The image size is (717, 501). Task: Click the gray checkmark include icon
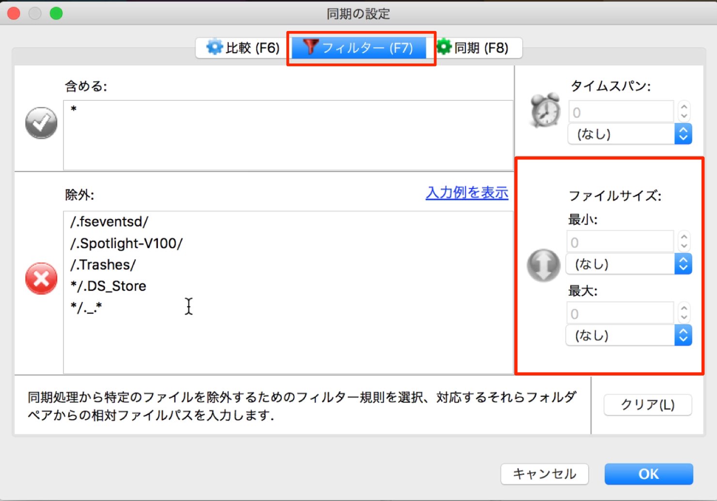click(41, 123)
